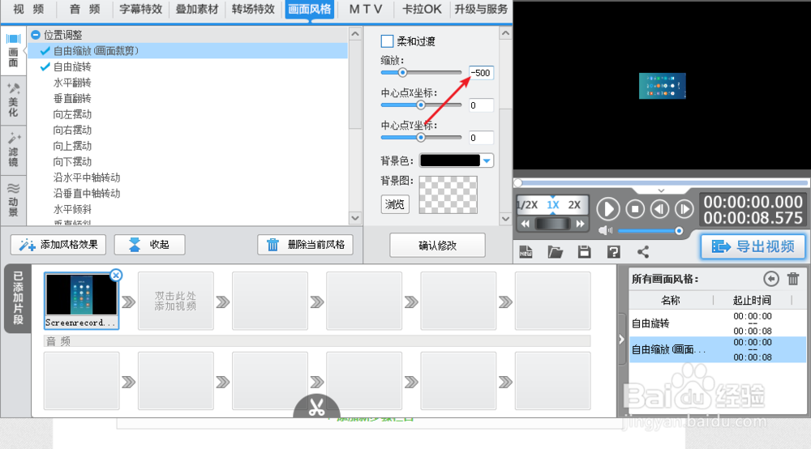Open the 背景色 color dropdown

487,160
